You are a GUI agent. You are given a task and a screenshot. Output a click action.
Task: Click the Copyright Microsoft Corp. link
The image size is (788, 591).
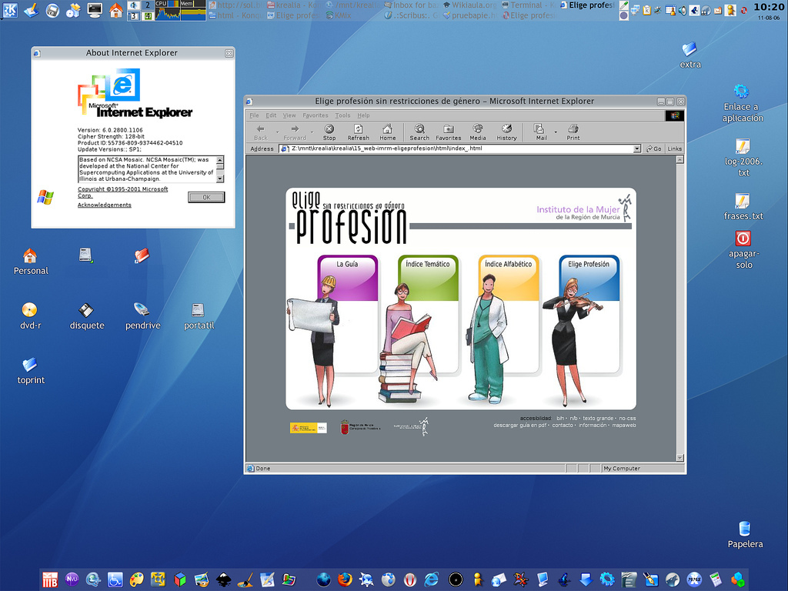122,192
